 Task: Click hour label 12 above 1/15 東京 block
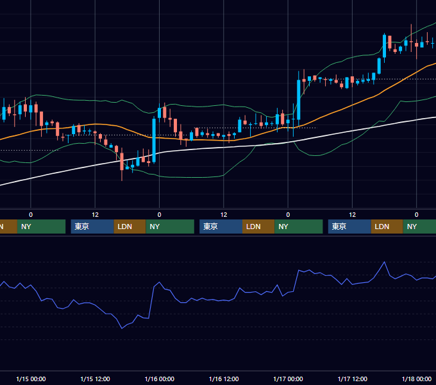point(95,215)
